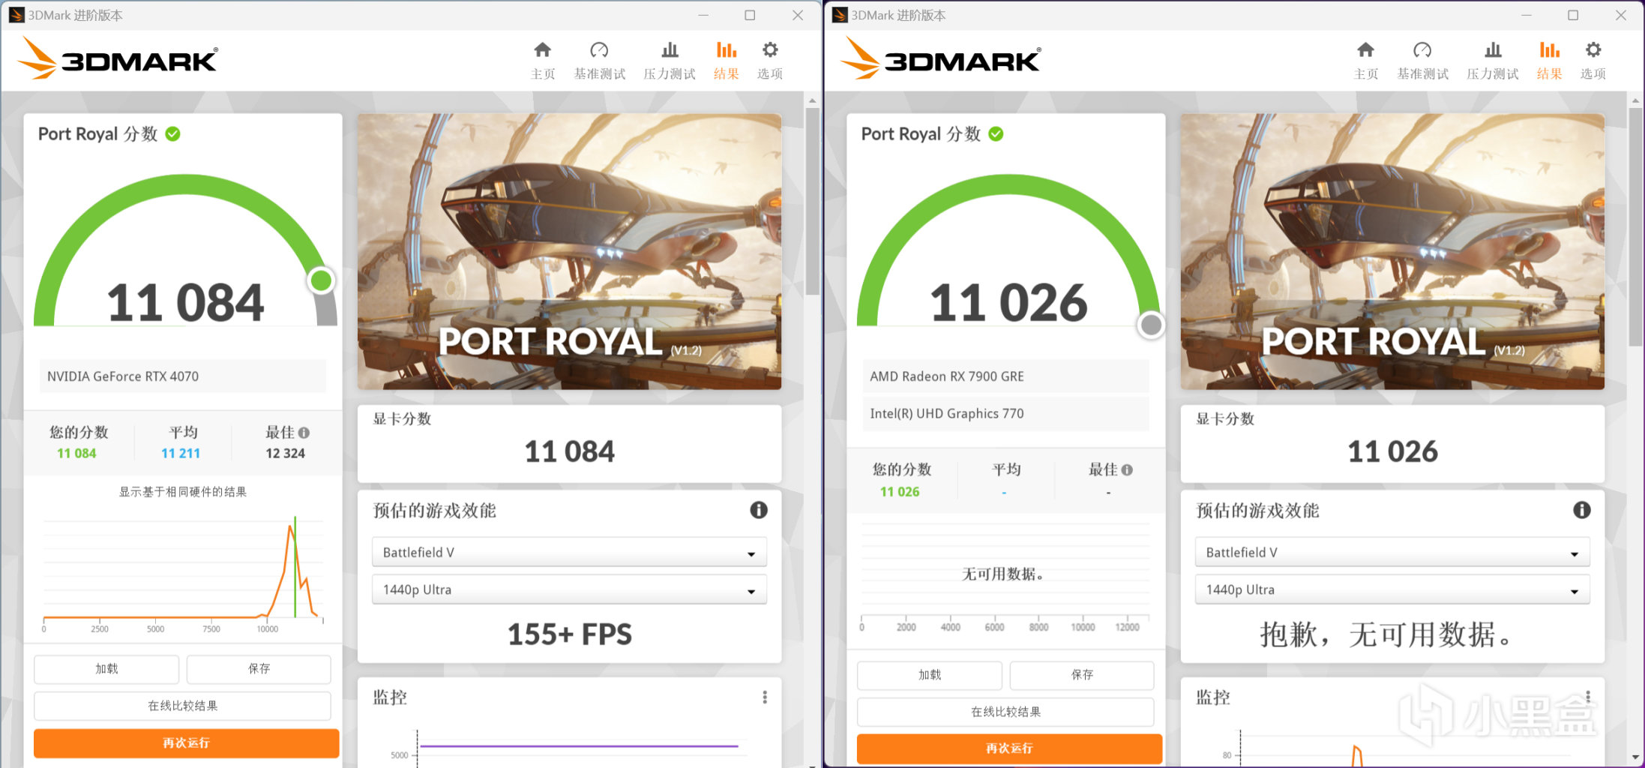Click vertical scrollbar of left 3DMark window

(x=812, y=202)
